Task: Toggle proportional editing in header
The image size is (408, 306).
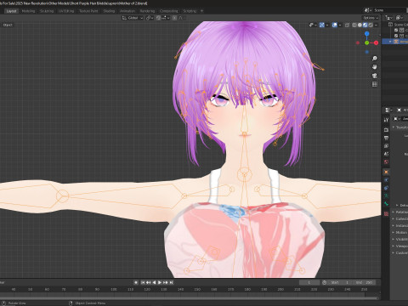Action: tap(174, 18)
